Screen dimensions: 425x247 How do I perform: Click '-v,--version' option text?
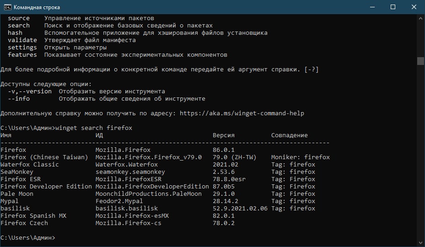point(30,91)
